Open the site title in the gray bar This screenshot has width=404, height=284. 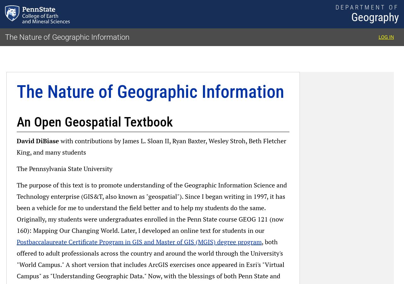[67, 37]
